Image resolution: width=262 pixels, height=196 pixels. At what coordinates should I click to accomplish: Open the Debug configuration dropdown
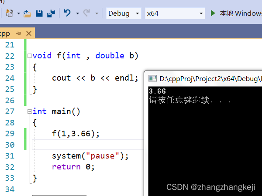124,14
